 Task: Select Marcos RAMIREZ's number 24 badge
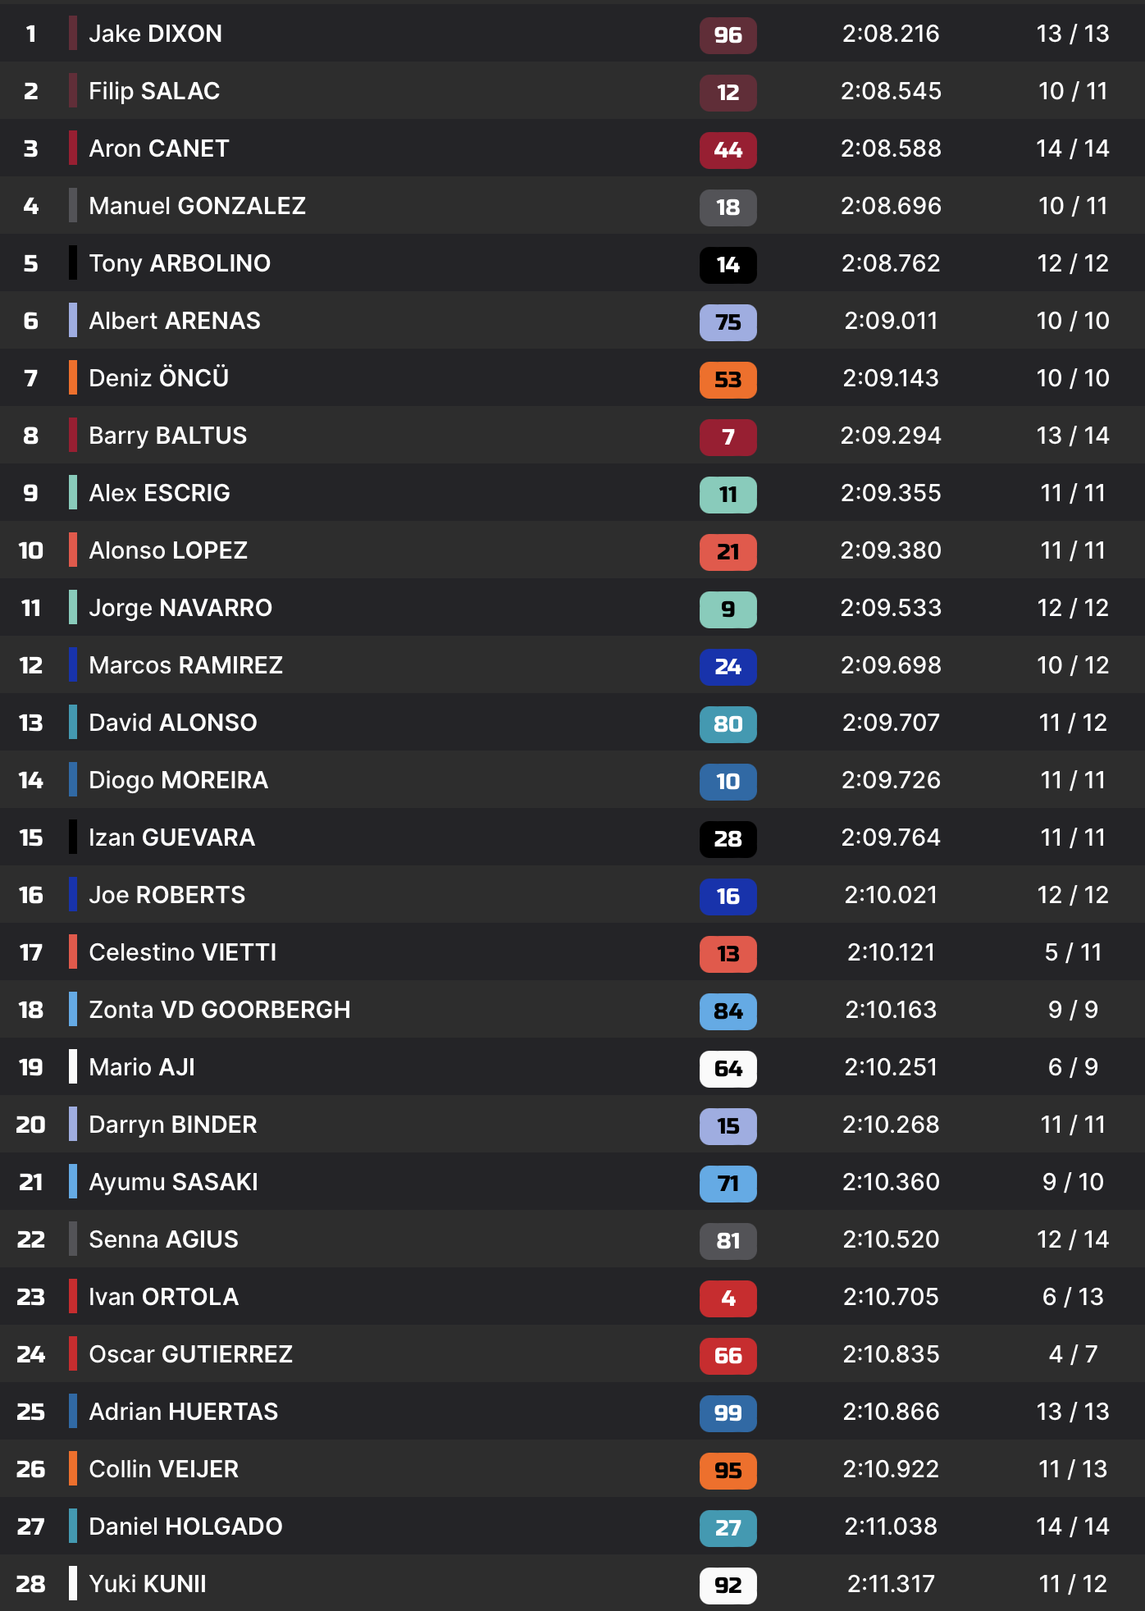click(728, 667)
